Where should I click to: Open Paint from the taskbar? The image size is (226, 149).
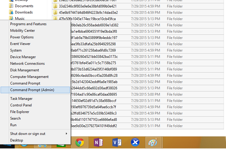(153, 142)
